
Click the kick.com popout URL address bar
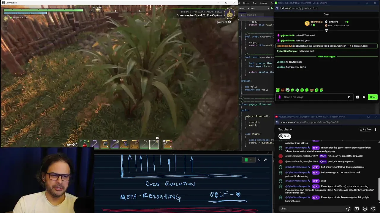coord(299,8)
